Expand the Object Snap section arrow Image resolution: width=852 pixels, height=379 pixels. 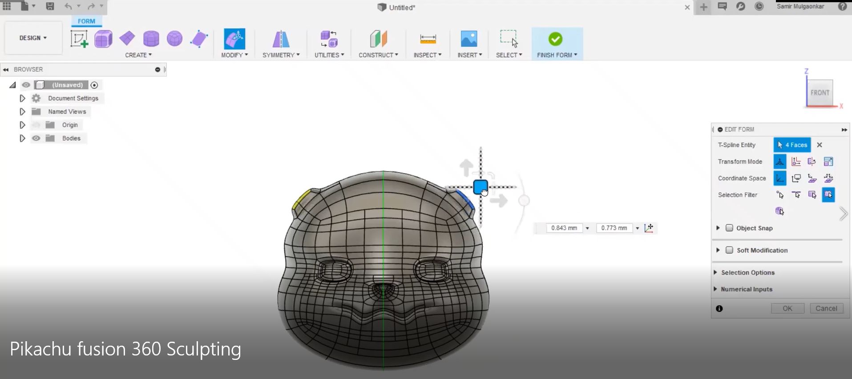click(x=718, y=228)
